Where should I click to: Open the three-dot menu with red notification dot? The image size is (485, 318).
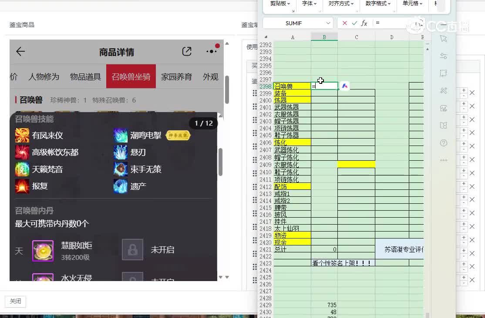[x=212, y=51]
